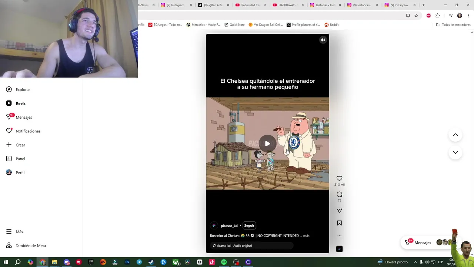Open the Reels section

(16, 103)
